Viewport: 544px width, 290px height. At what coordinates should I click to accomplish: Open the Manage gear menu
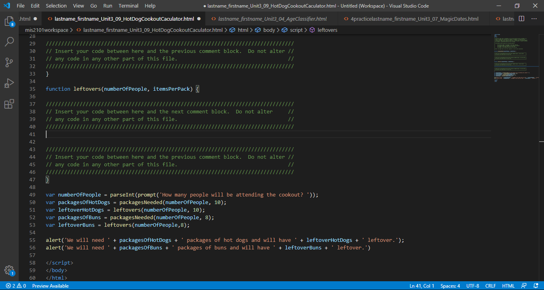point(9,270)
